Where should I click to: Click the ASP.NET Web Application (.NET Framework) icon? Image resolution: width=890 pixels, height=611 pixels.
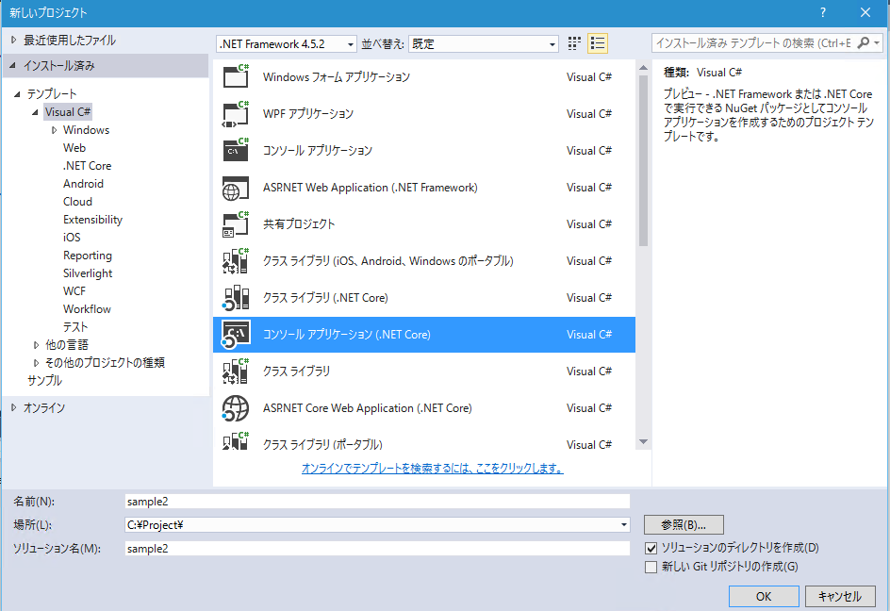click(x=236, y=188)
